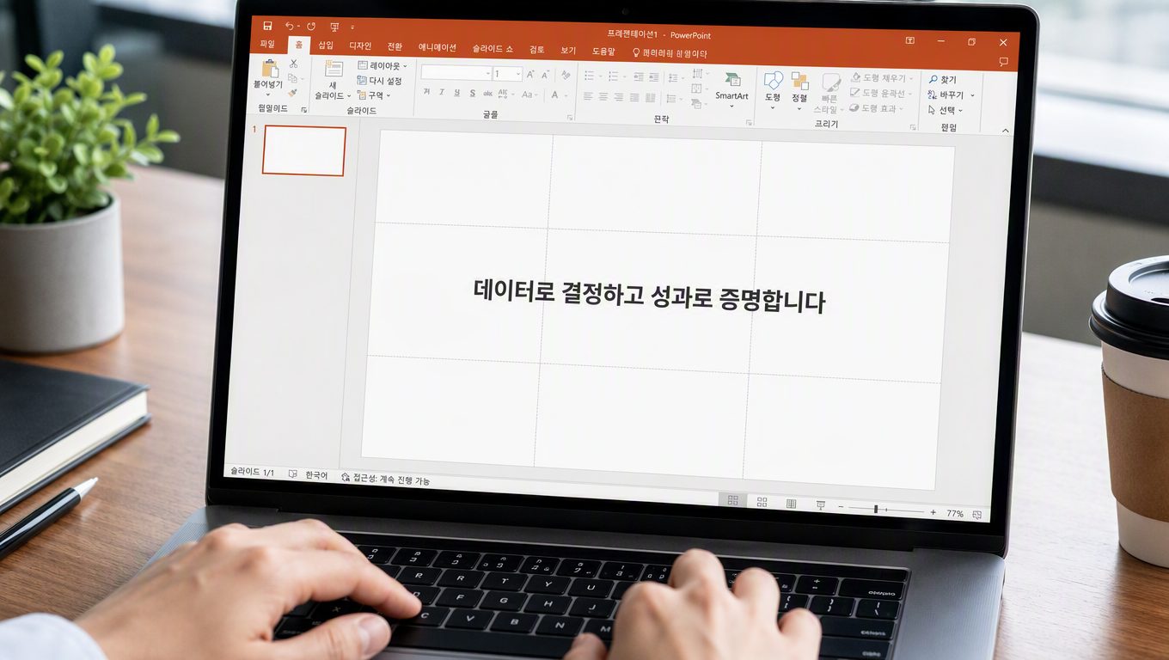Open the 보기 tab

[x=568, y=51]
